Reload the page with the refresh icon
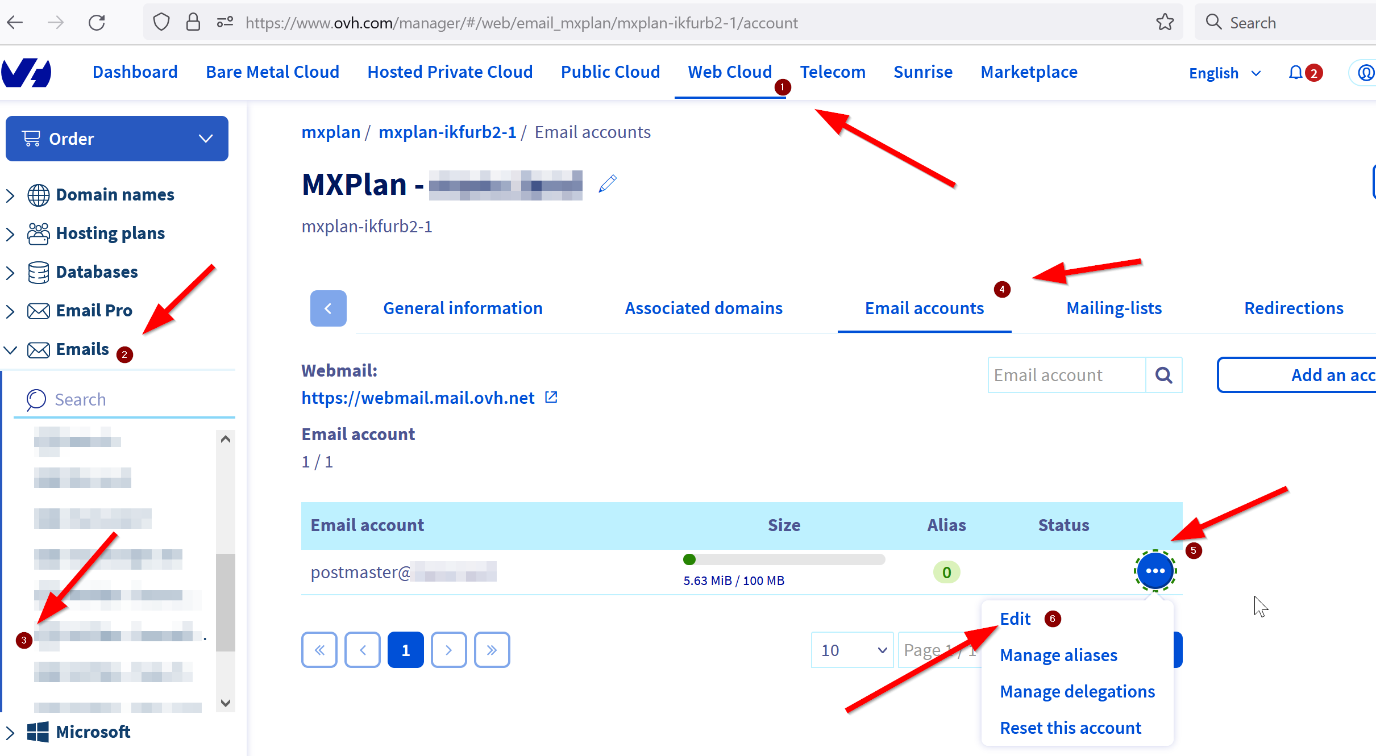Screen dimensions: 1376x756 97,23
